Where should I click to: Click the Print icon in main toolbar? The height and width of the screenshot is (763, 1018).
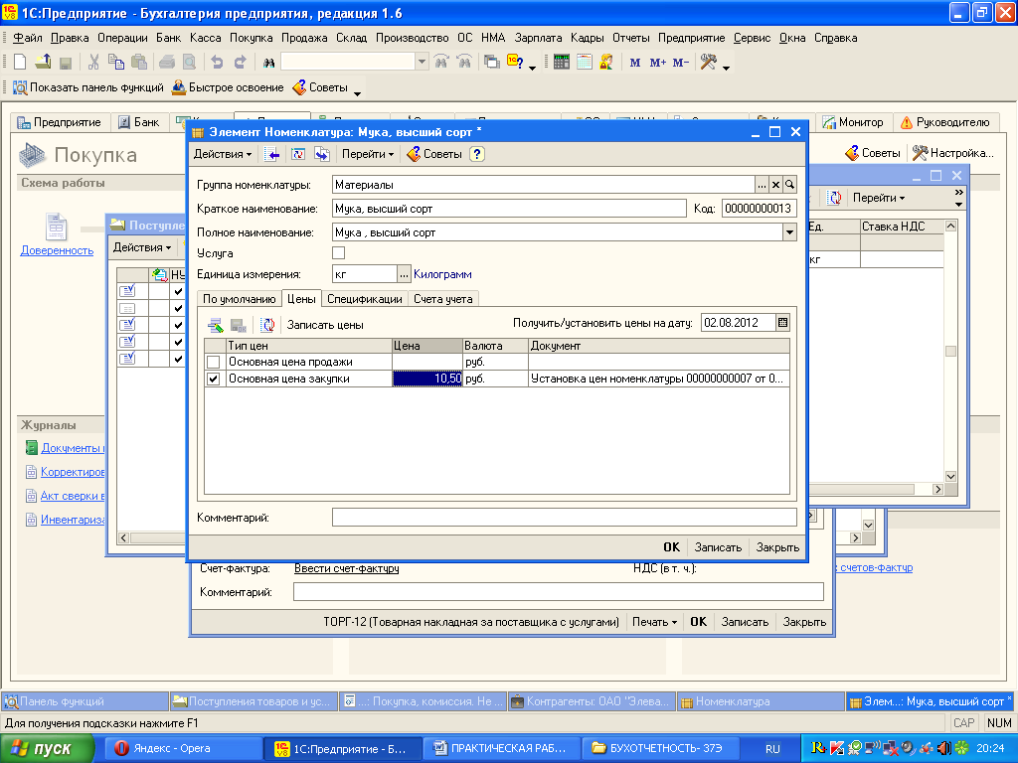pyautogui.click(x=167, y=63)
